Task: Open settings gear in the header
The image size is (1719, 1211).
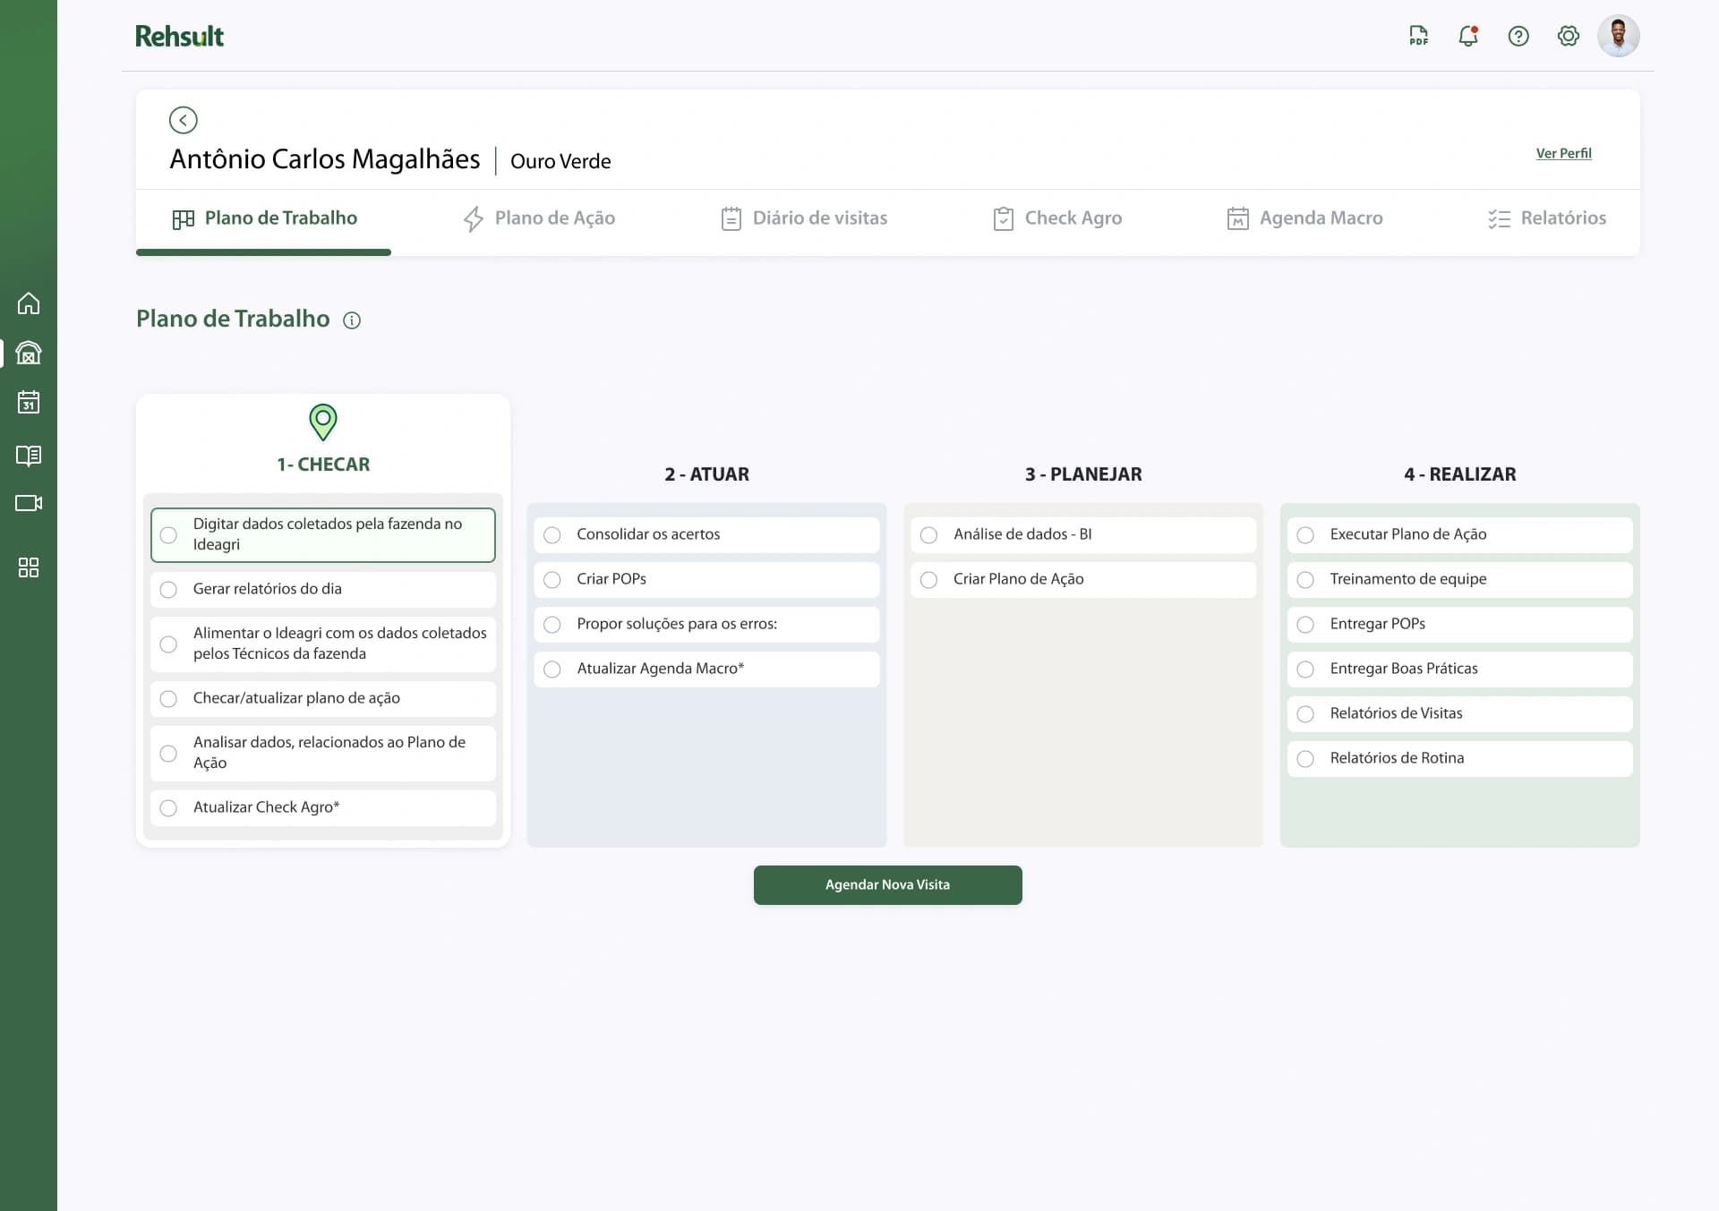Action: click(x=1569, y=36)
